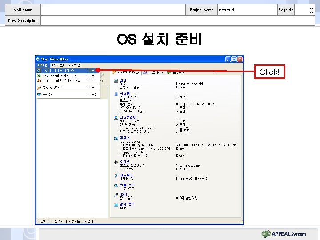320x240 pixels.
Task: Open the Shared Folders (공유 폴더) link
Action: [127, 204]
